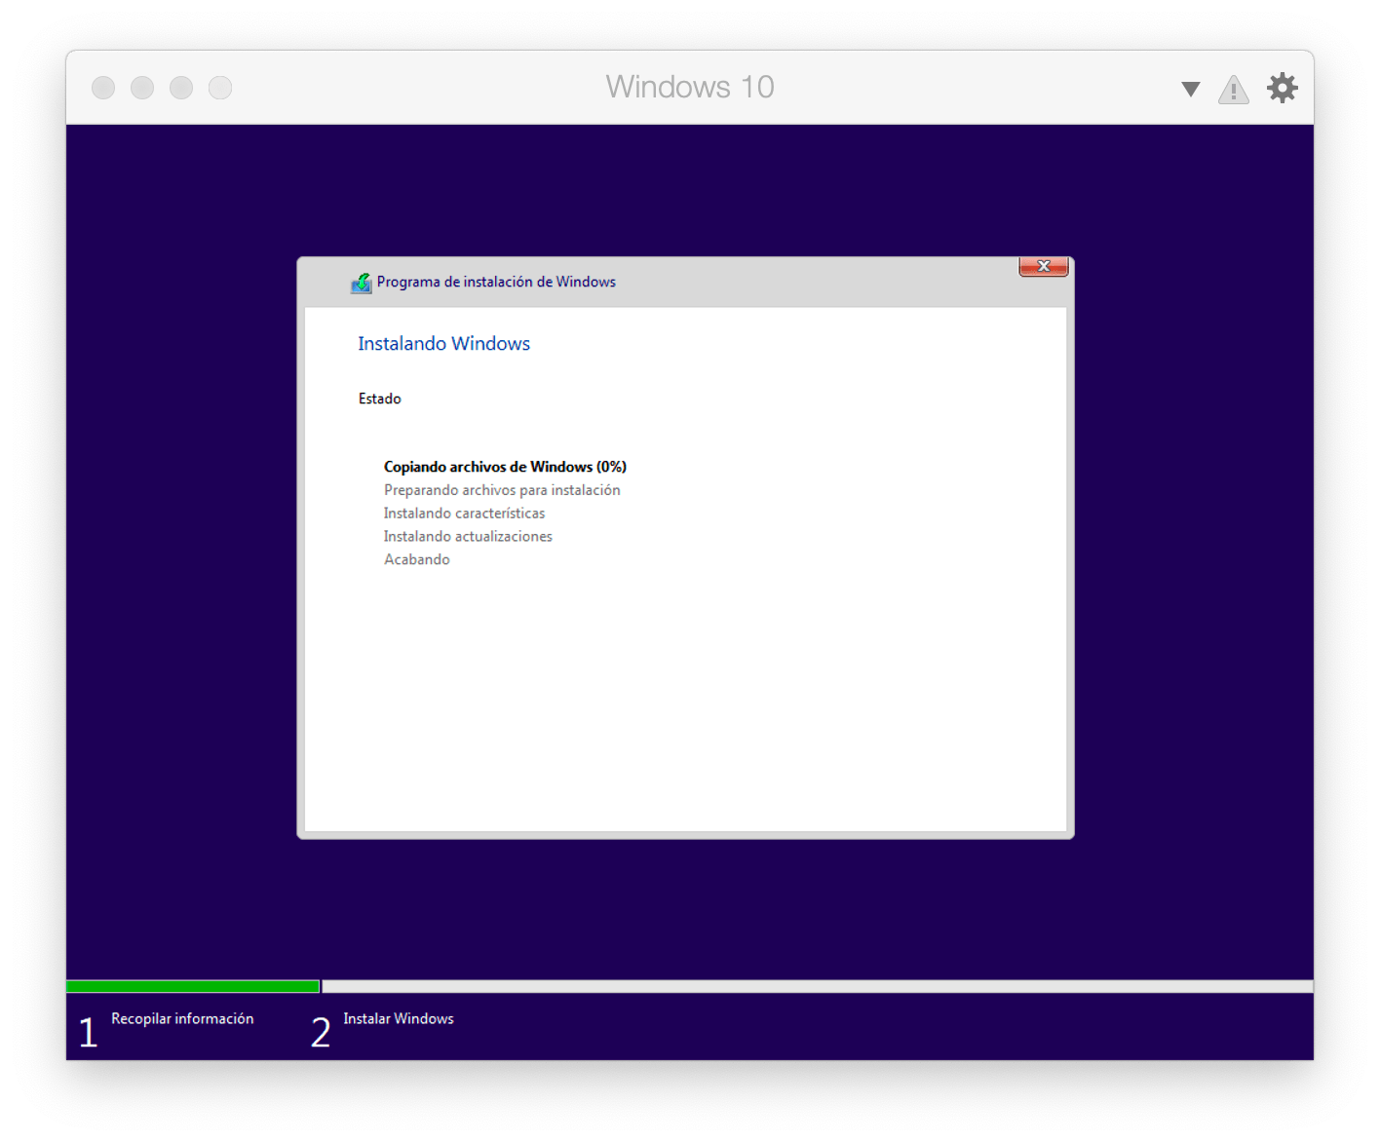1380x1142 pixels.
Task: Click the Windows setup program icon
Action: coord(362,283)
